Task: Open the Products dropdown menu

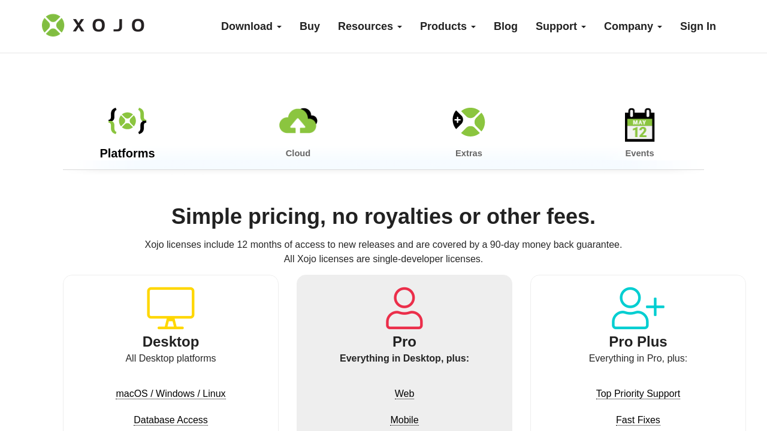Action: point(448,26)
